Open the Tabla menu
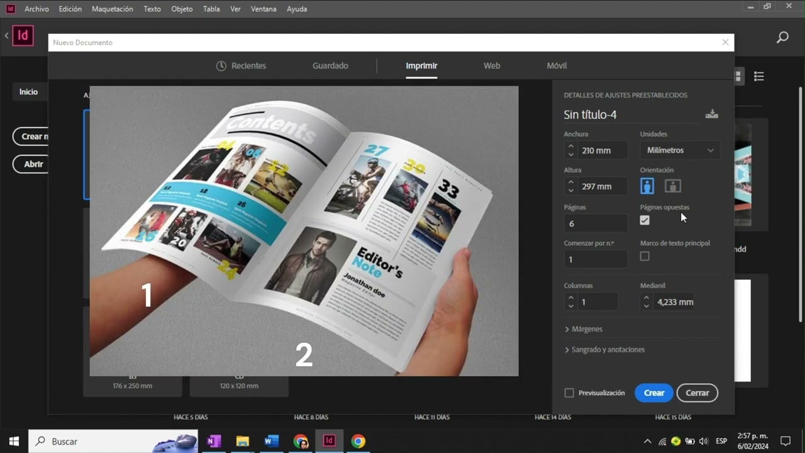The height and width of the screenshot is (453, 805). click(x=211, y=9)
